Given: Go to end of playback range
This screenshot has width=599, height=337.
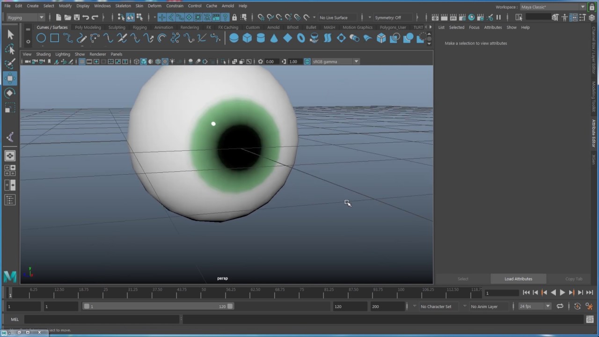Looking at the screenshot, I should click(x=590, y=293).
